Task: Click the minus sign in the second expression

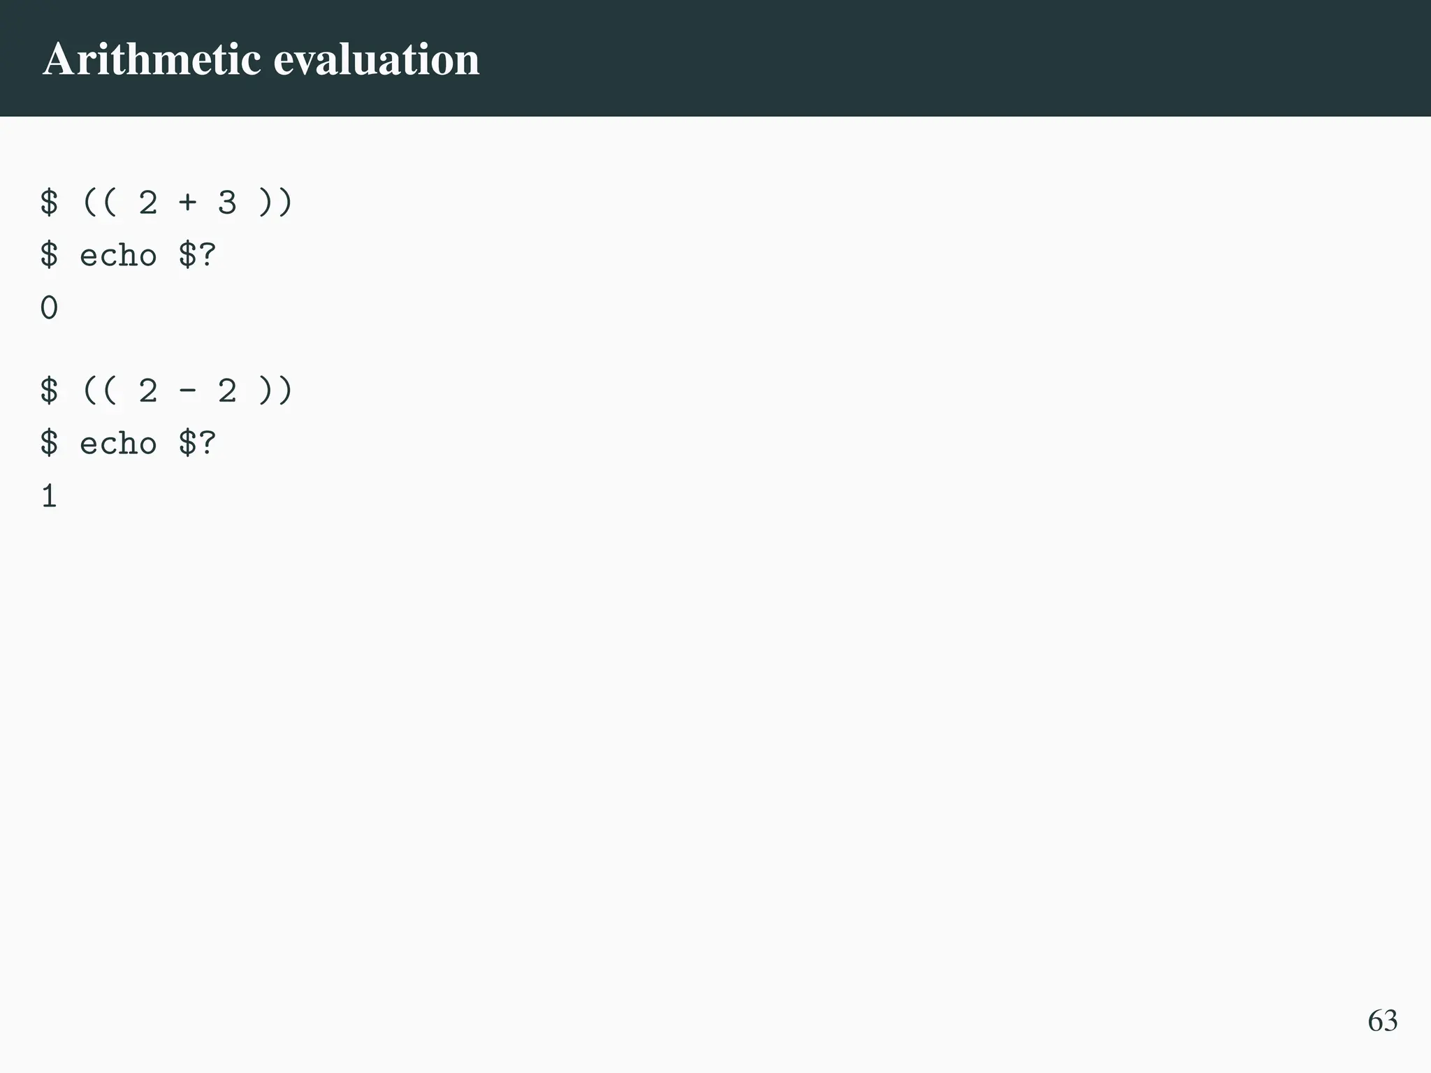Action: [187, 390]
